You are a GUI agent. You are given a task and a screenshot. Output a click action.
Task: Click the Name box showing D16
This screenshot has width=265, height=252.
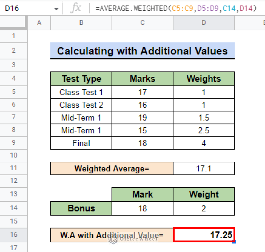(24, 8)
